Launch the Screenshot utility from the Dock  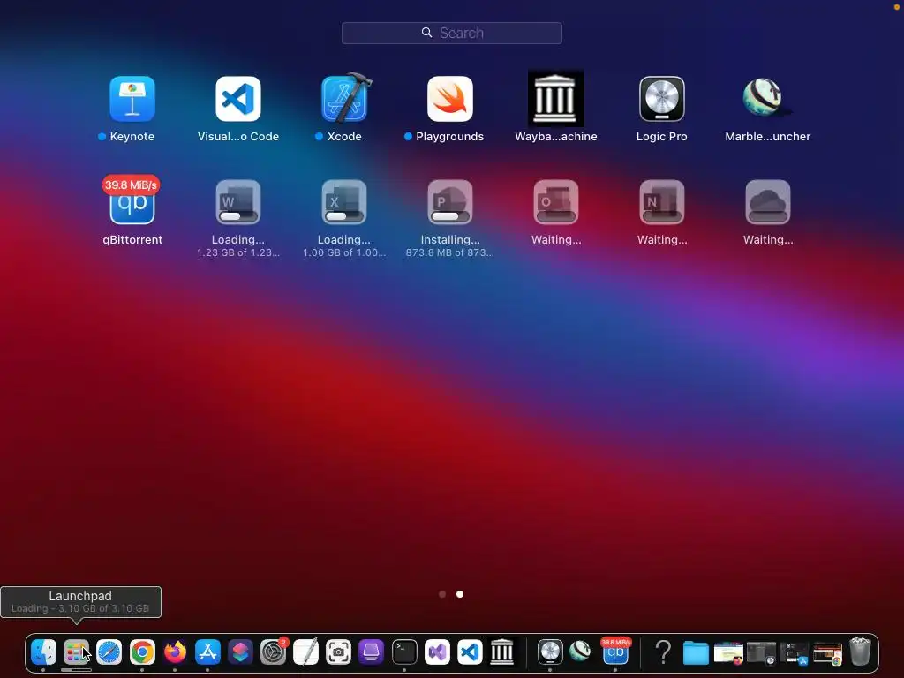(338, 652)
